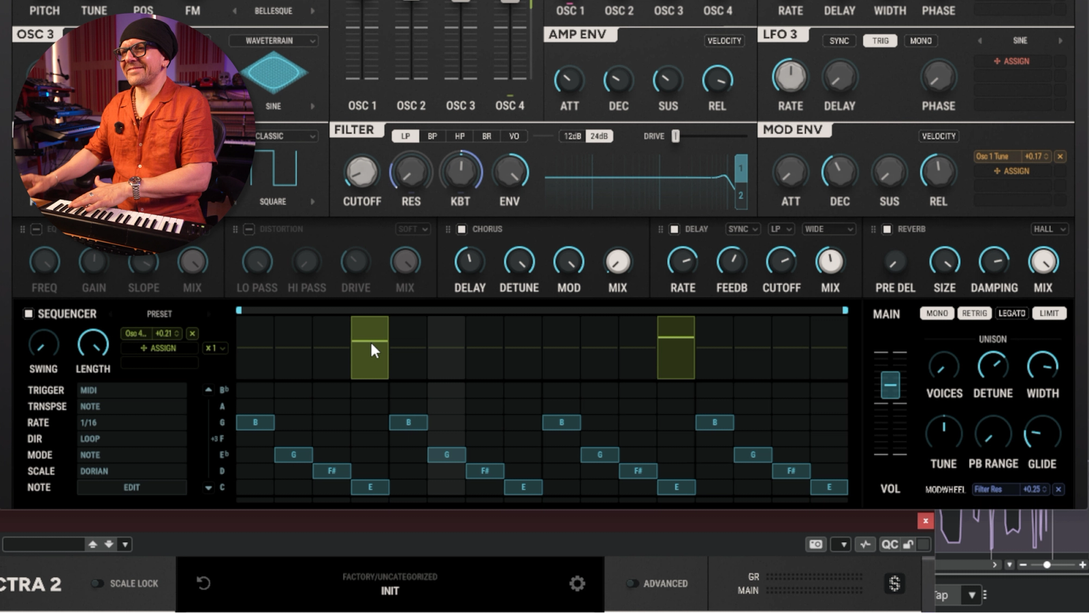Open the WAVETERRAIN oscillator type dropdown

(x=273, y=41)
